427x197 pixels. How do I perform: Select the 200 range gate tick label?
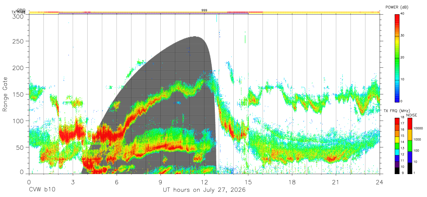(18, 68)
